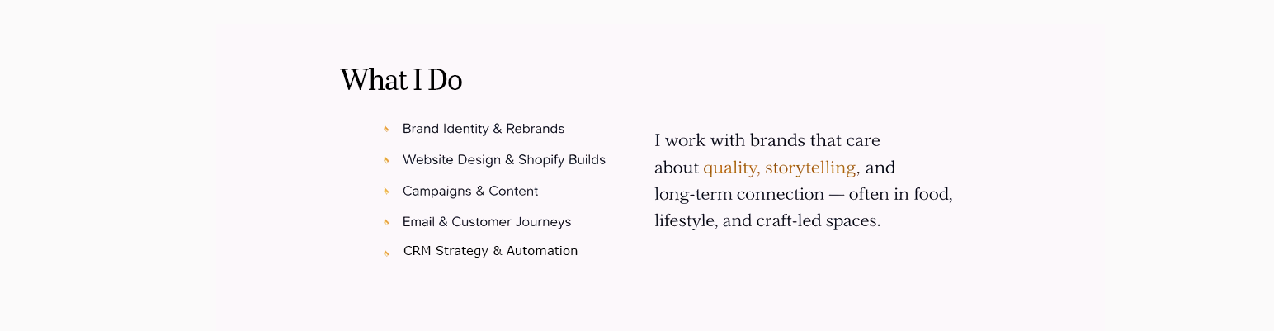Click the What I Do heading
This screenshot has height=331, width=1274.
[x=401, y=80]
